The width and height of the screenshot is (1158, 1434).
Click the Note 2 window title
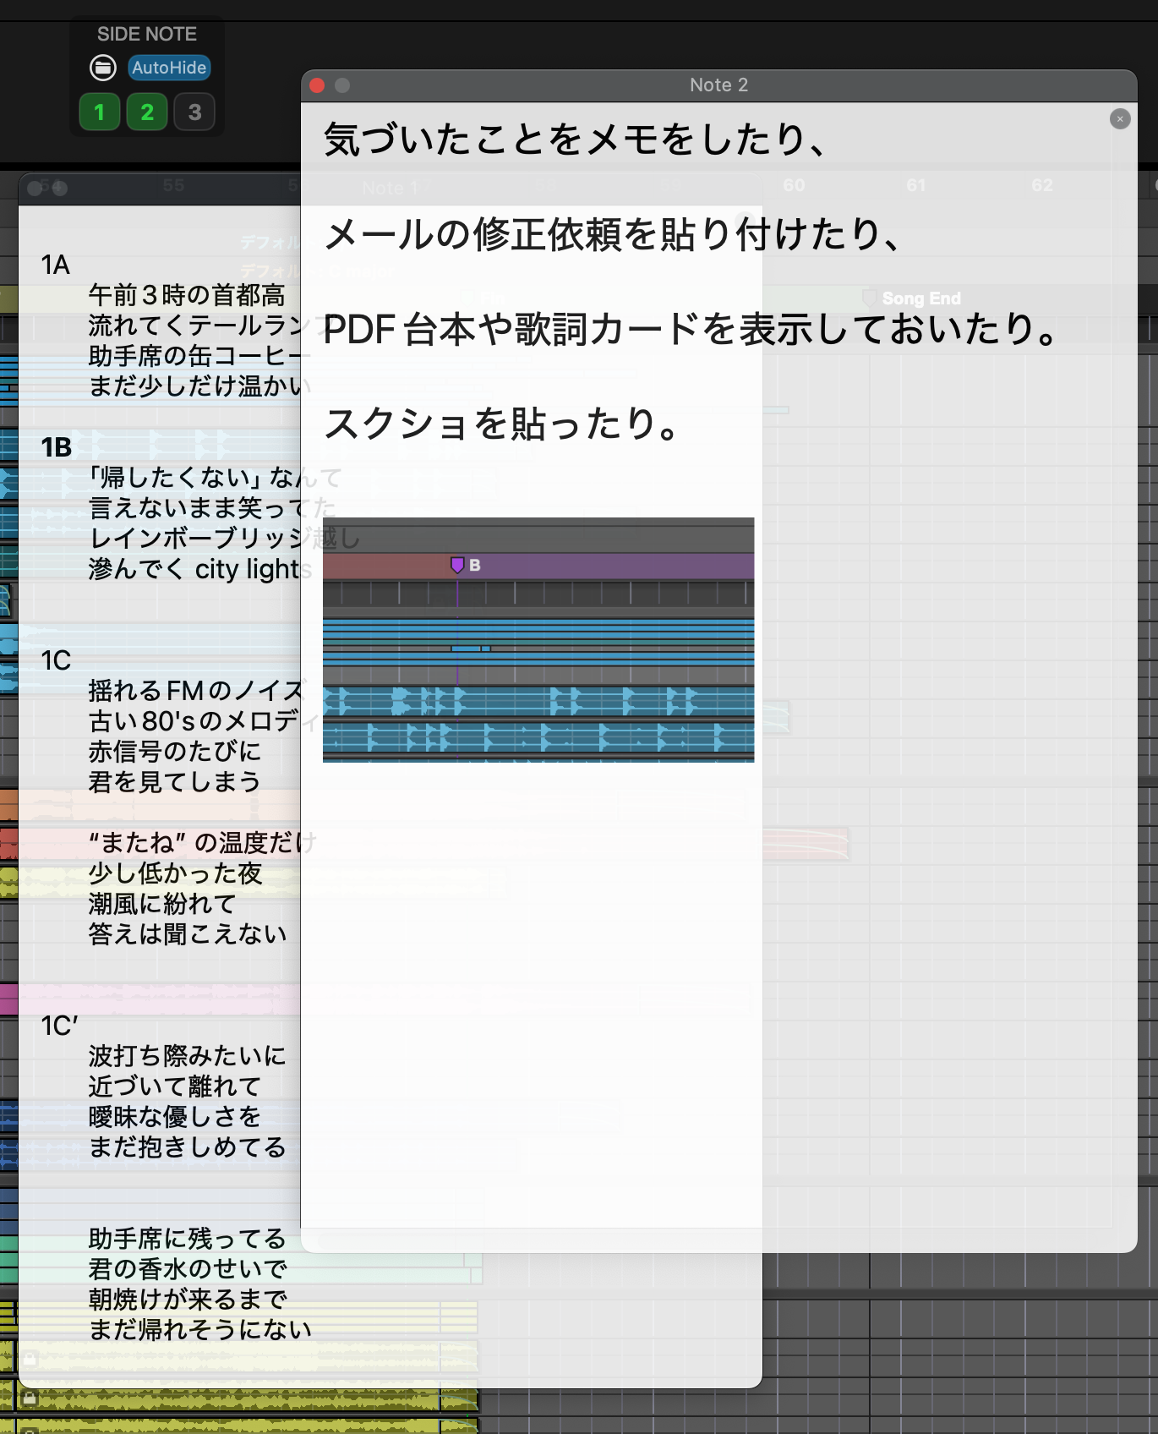click(x=718, y=85)
